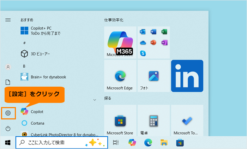Open the Documents icon in sidebar
Screen dimensions: 247x149
(8, 82)
